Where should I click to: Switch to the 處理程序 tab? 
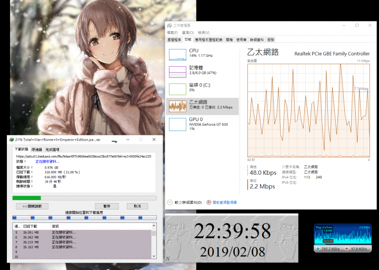click(x=174, y=40)
